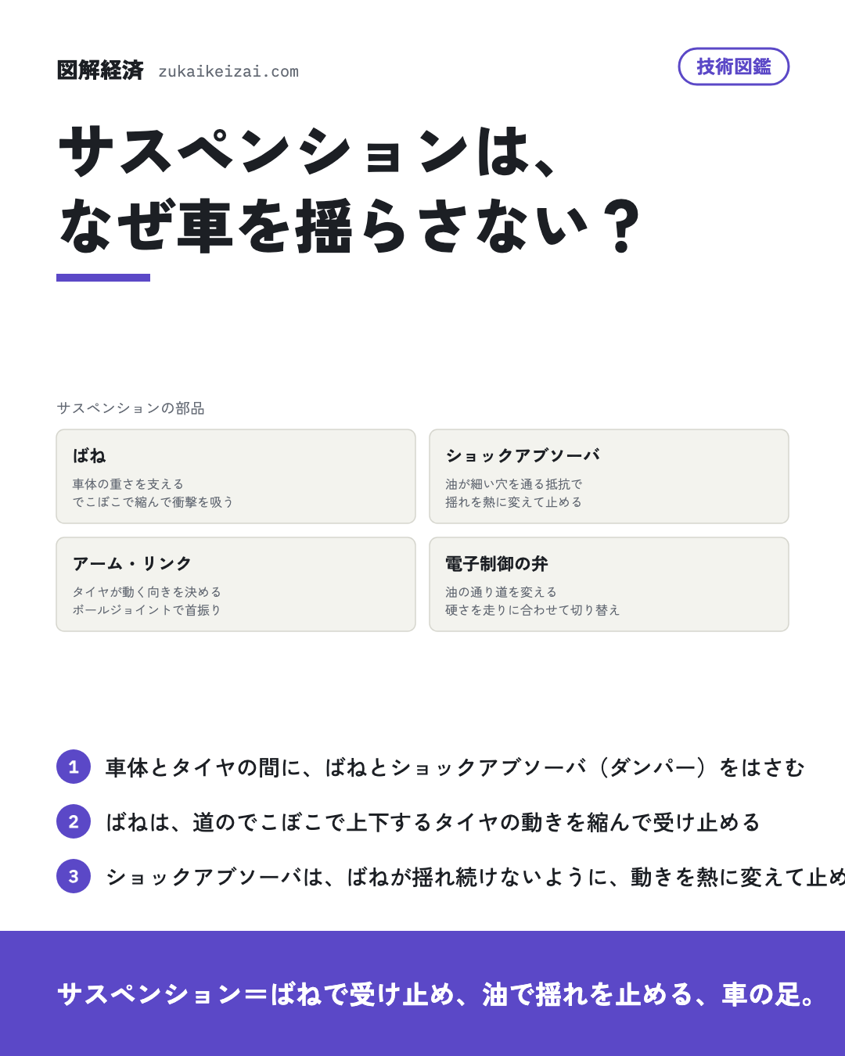Screen dimensions: 845x1056
Task: Open the 電子制御の弁 card
Action: (x=609, y=584)
